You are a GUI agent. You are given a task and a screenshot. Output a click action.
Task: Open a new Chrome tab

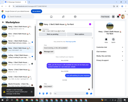29,2
